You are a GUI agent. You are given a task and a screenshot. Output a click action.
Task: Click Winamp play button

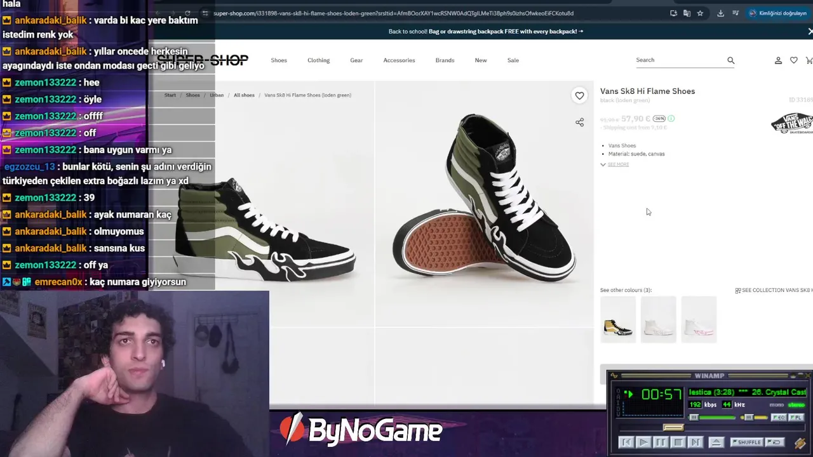(643, 442)
